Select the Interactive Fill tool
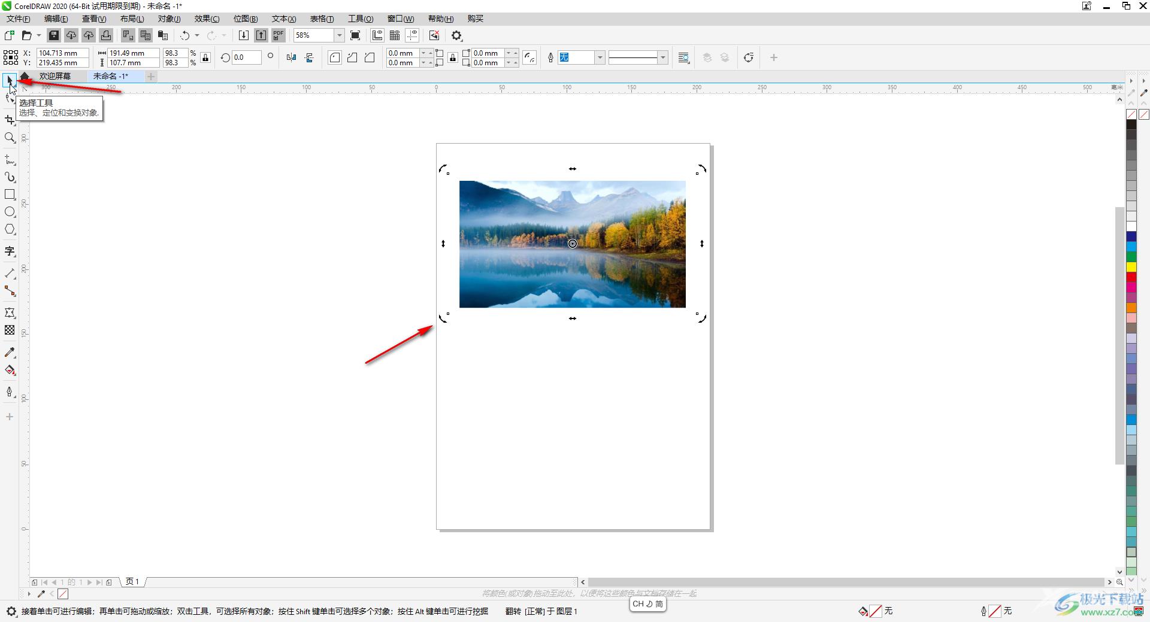 (10, 370)
